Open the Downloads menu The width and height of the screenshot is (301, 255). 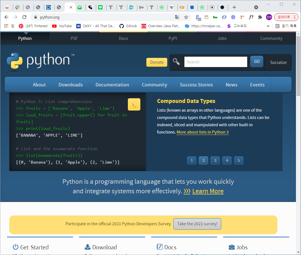click(x=70, y=85)
